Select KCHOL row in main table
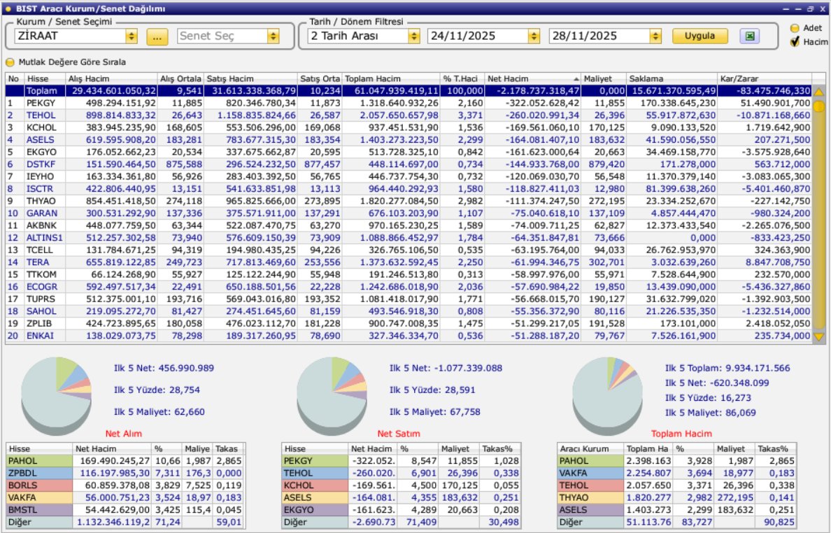This screenshot has height=533, width=831. coord(409,127)
